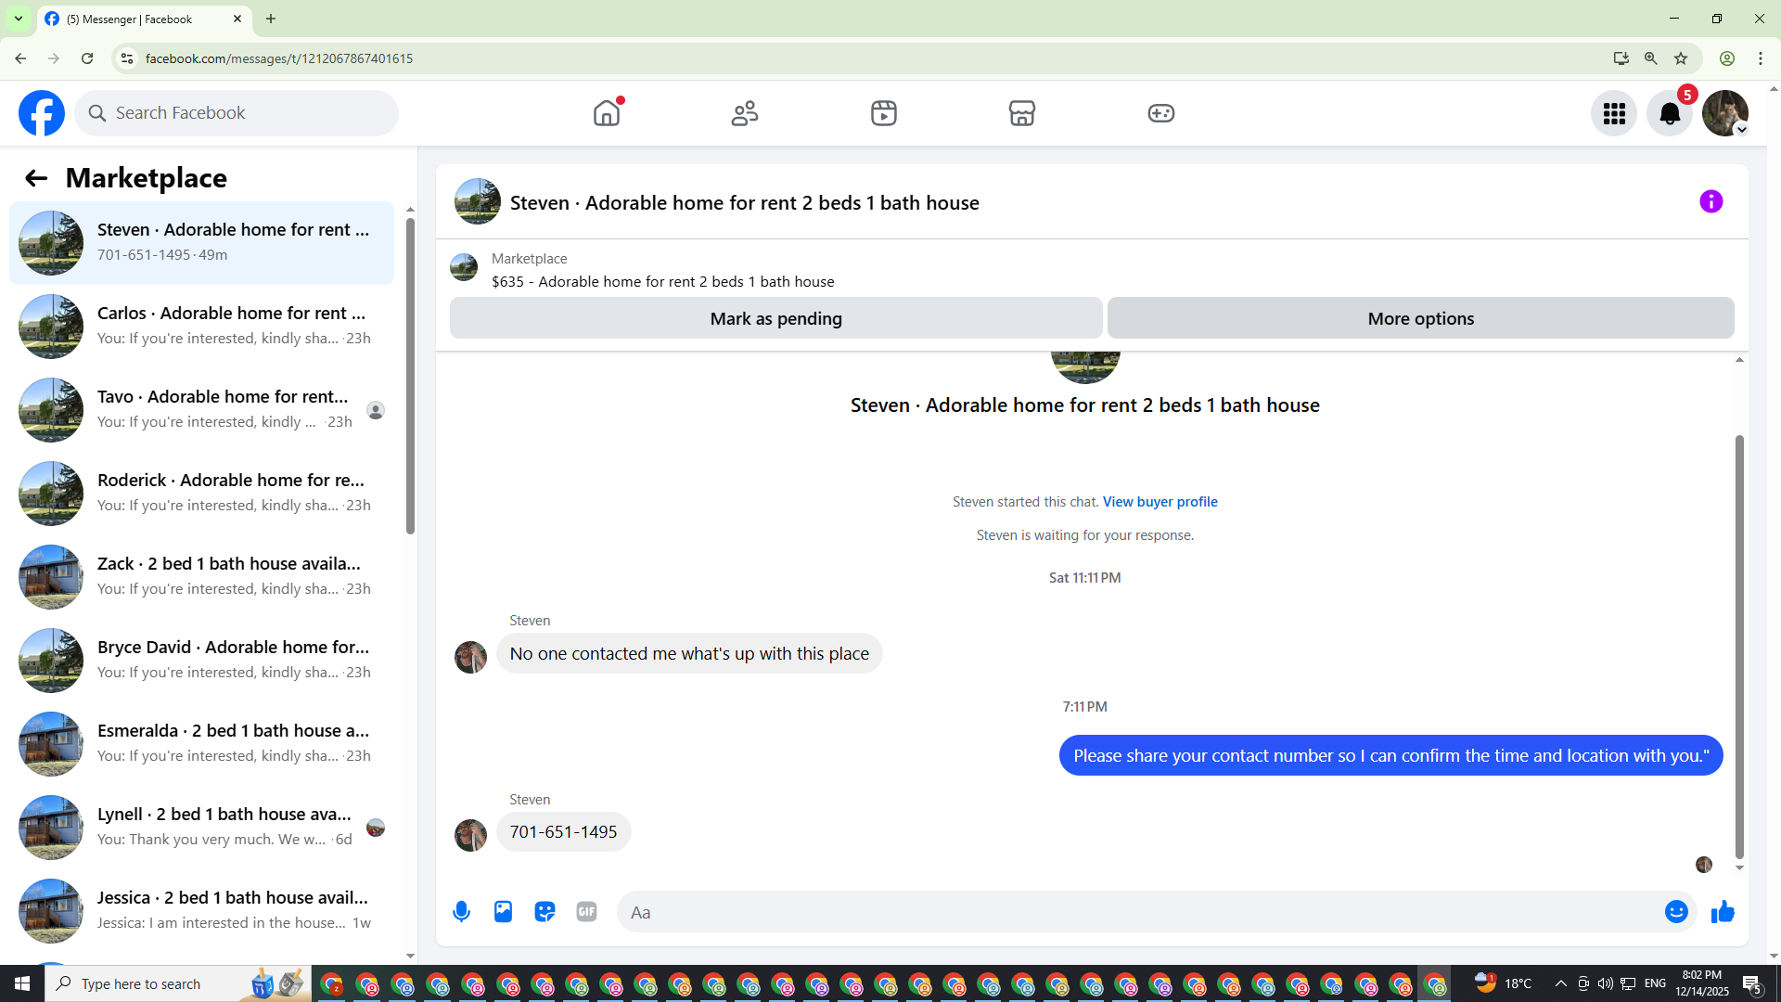The image size is (1781, 1002).
Task: Switch to Marketplace tab in top bar
Action: pyautogui.click(x=1021, y=113)
